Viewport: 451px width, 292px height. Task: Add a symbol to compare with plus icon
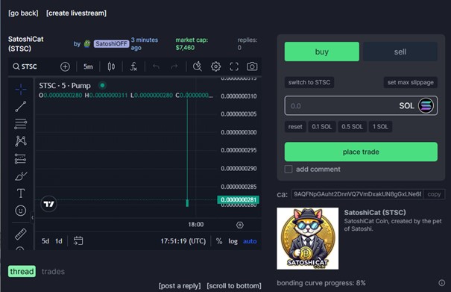(65, 66)
